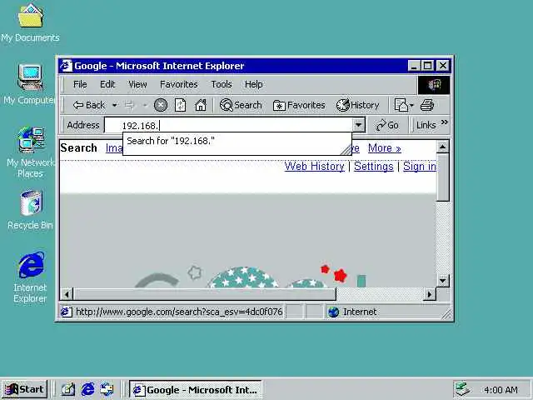533x400 pixels.
Task: Click the system tray network icon
Action: [463, 389]
